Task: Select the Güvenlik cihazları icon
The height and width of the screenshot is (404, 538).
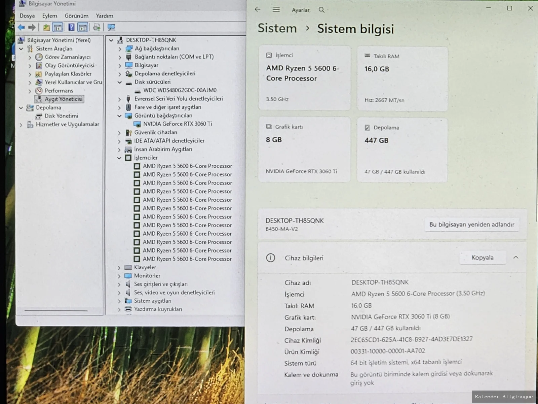Action: (x=128, y=133)
